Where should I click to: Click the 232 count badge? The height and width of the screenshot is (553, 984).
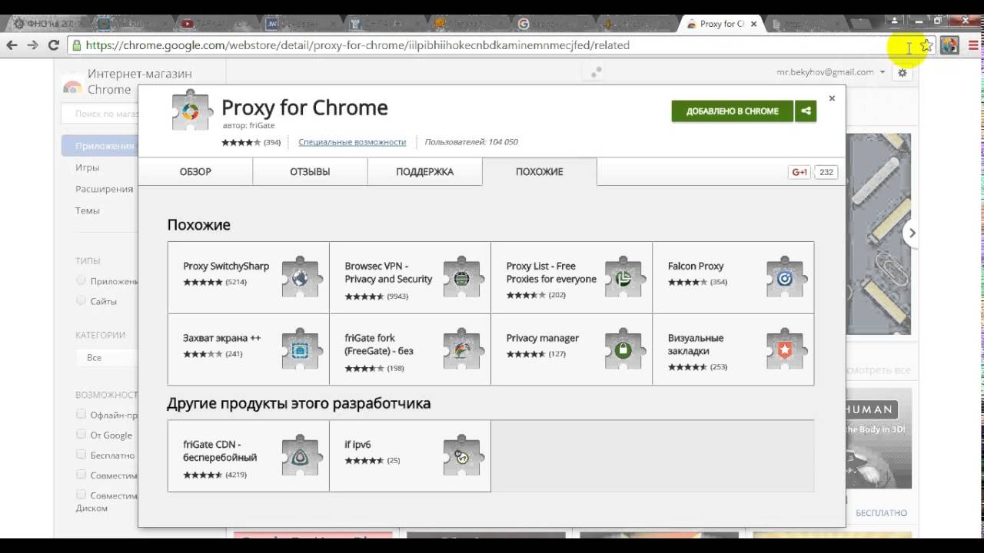coord(826,172)
